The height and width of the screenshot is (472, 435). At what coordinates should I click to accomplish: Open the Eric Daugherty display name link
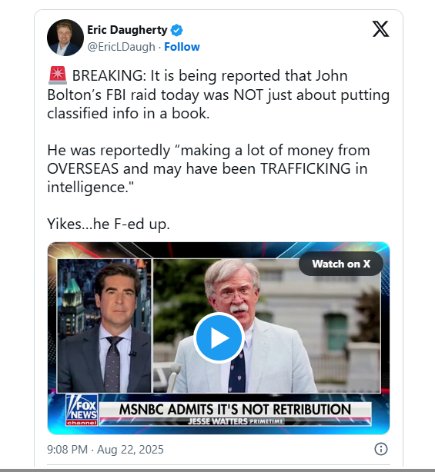pos(127,30)
